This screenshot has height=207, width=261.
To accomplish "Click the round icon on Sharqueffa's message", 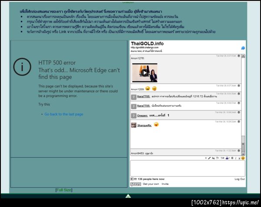I will tap(239, 122).
